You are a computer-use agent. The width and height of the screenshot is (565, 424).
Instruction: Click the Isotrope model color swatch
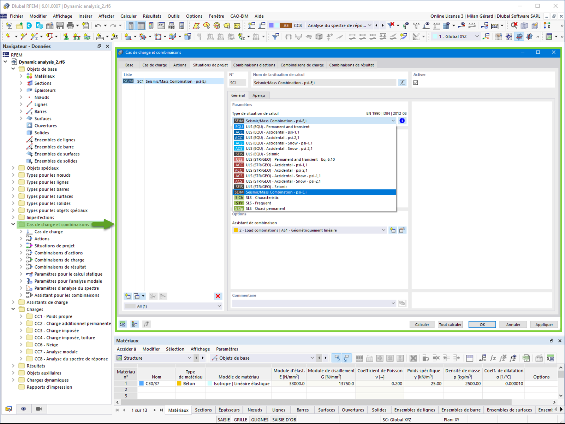click(x=210, y=384)
